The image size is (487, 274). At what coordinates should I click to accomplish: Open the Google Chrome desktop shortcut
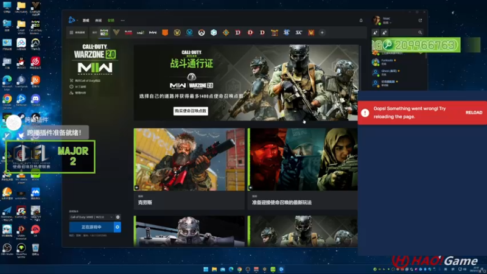pos(7,100)
